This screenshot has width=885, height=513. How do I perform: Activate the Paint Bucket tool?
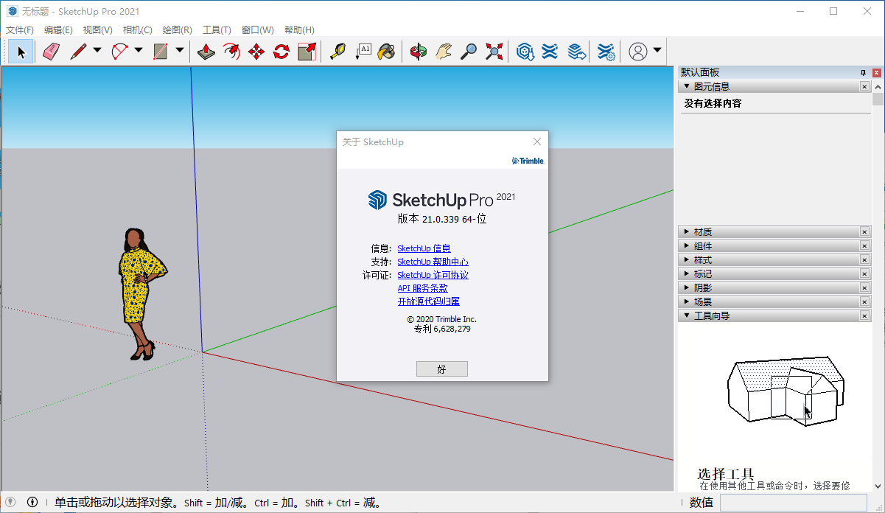pos(386,52)
